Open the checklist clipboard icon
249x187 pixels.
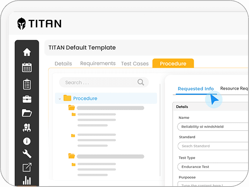(27, 84)
